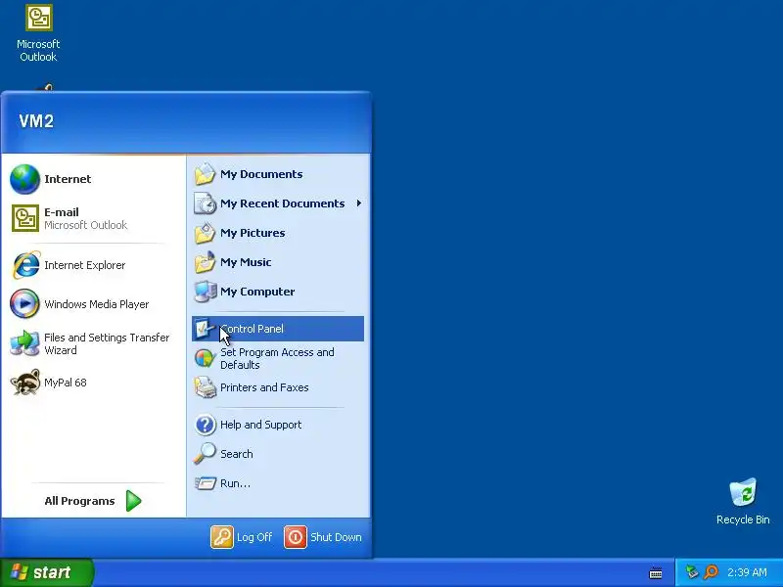Click the Log Off key icon

(x=222, y=537)
